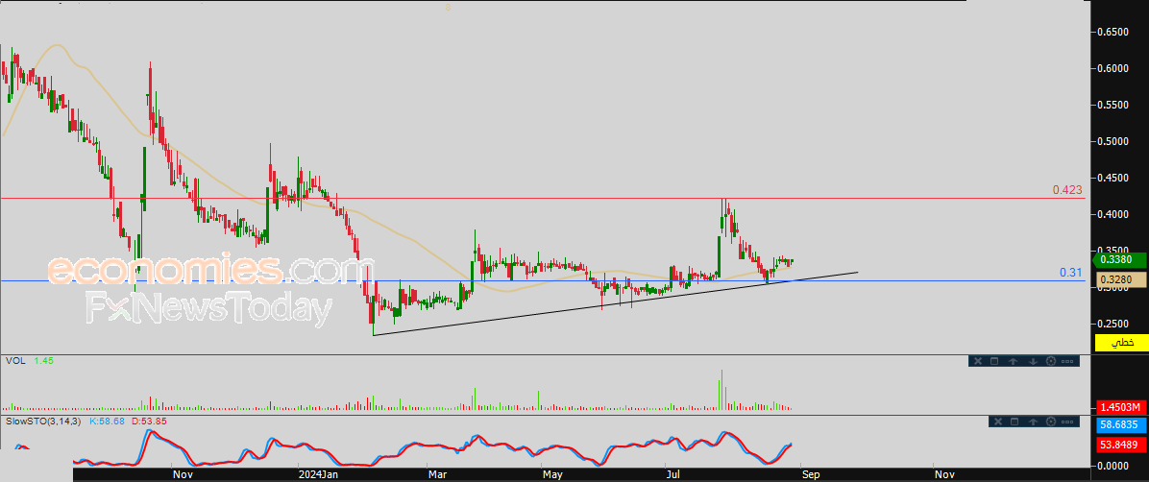Click the Sep time axis label

click(x=812, y=474)
